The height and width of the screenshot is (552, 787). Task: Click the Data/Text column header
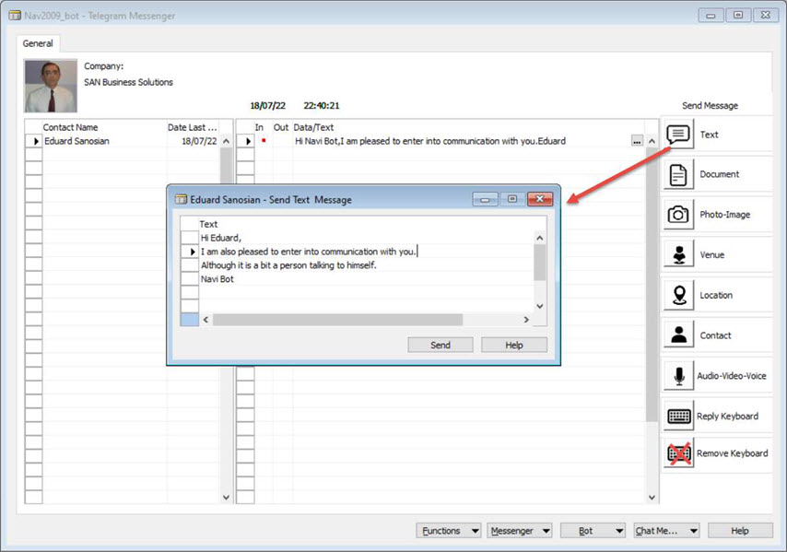(x=313, y=127)
